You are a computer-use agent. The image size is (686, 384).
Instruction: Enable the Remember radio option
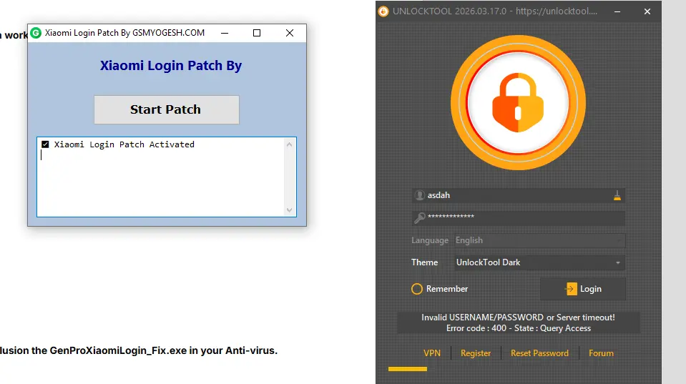click(x=417, y=289)
